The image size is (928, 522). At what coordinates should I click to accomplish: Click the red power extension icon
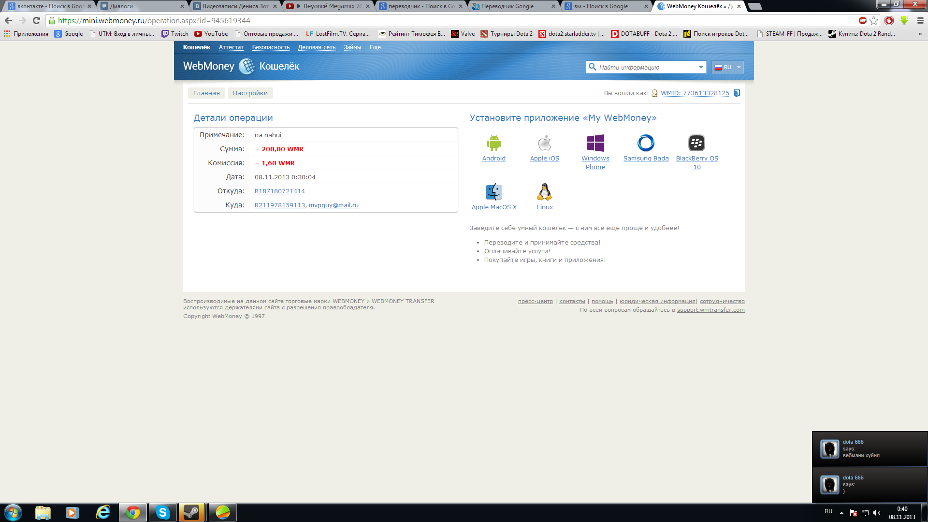point(889,20)
